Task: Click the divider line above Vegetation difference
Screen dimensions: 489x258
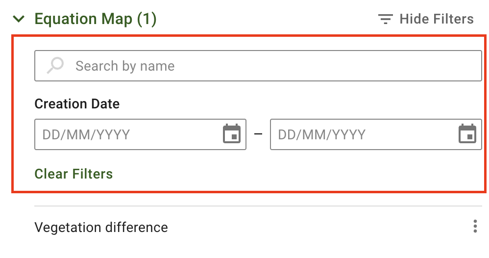Action: (x=258, y=206)
